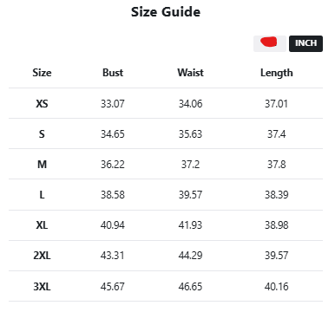
Task: Click the 3XL length value 40.16
Action: pyautogui.click(x=277, y=287)
